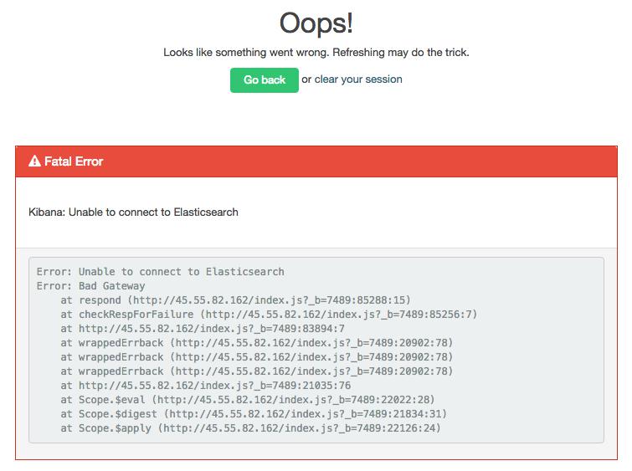This screenshot has width=632, height=471.
Task: Click the 'Error: Bad Gateway' line
Action: pos(90,286)
